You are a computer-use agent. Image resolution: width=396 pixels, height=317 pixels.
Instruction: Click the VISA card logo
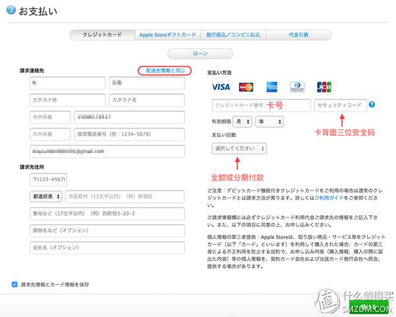pos(221,87)
